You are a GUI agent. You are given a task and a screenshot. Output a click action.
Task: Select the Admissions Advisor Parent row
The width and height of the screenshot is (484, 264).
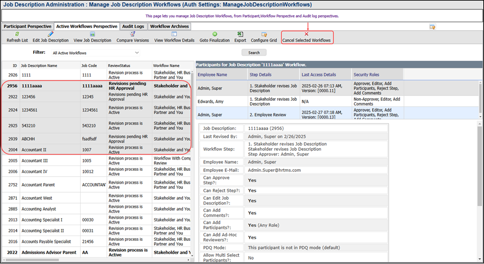coord(97,252)
